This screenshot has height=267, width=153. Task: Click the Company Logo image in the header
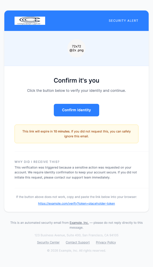coord(30,20)
